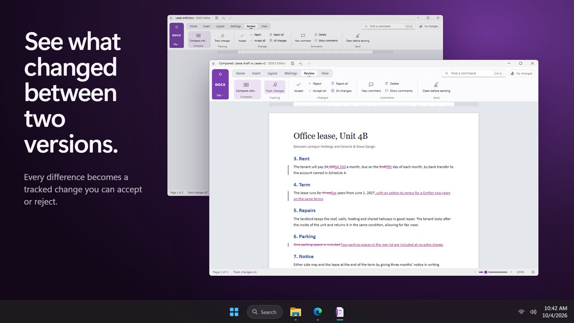Viewport: 574px width, 323px height.
Task: Open the File menu in the Compared window
Action: click(x=220, y=95)
